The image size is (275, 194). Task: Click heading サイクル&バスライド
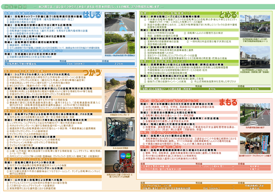29,176
